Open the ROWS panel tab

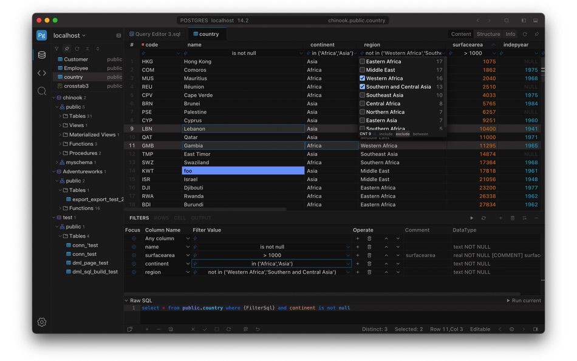click(x=161, y=218)
